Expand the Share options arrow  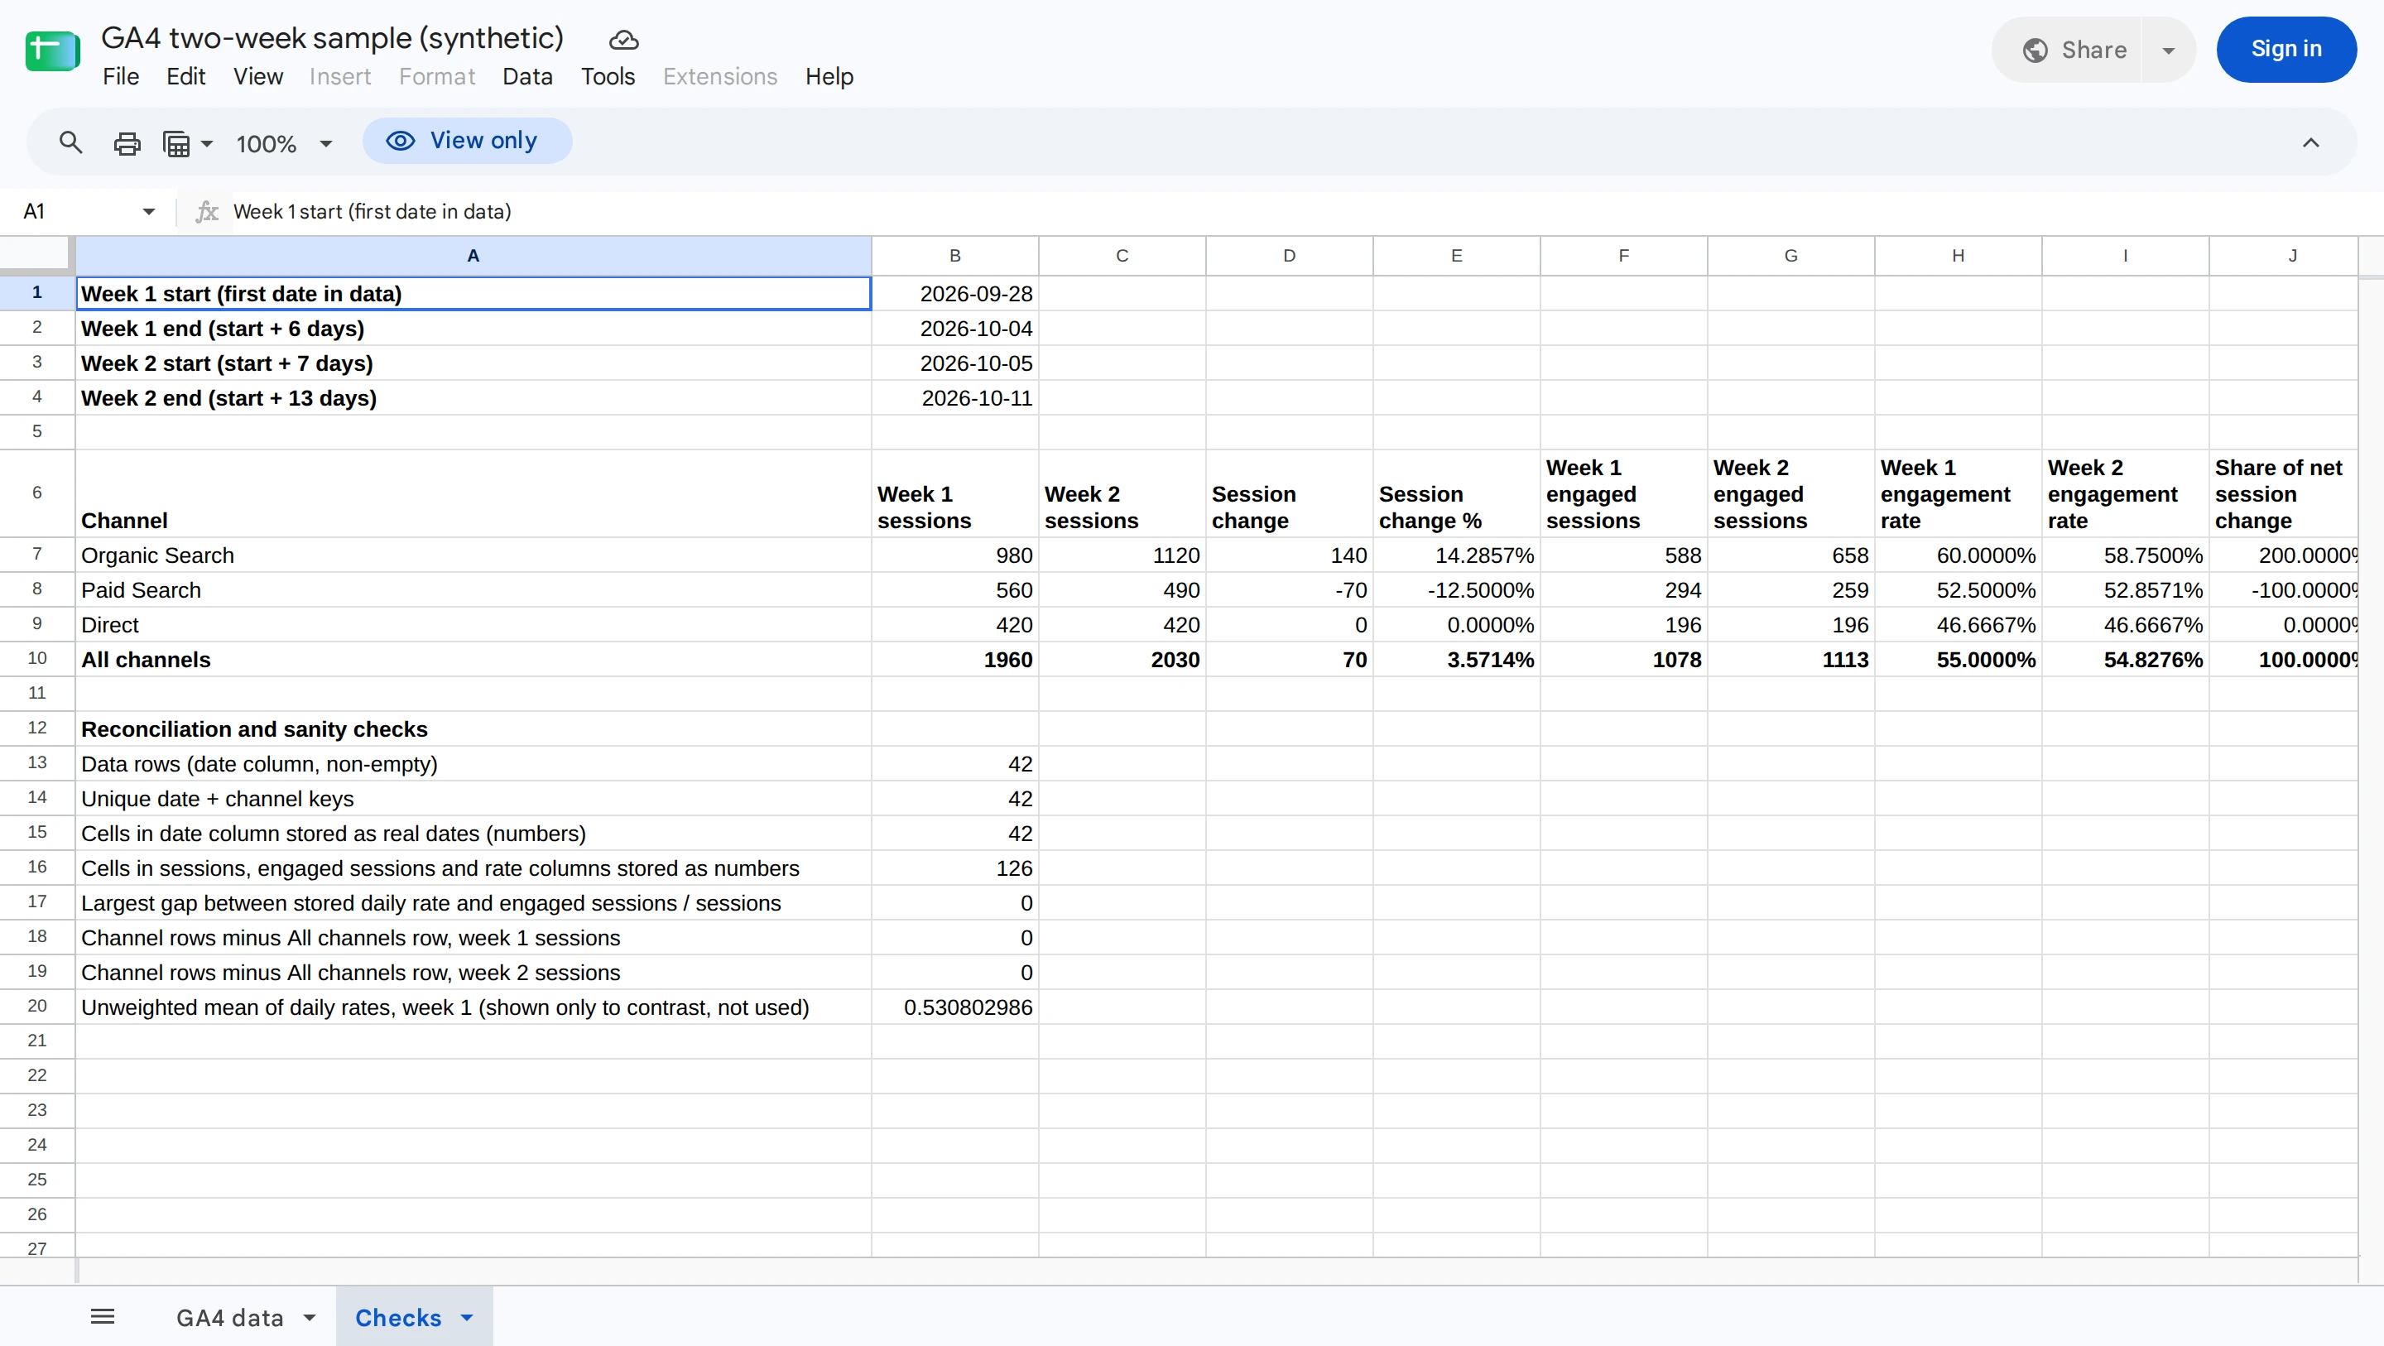click(2169, 50)
